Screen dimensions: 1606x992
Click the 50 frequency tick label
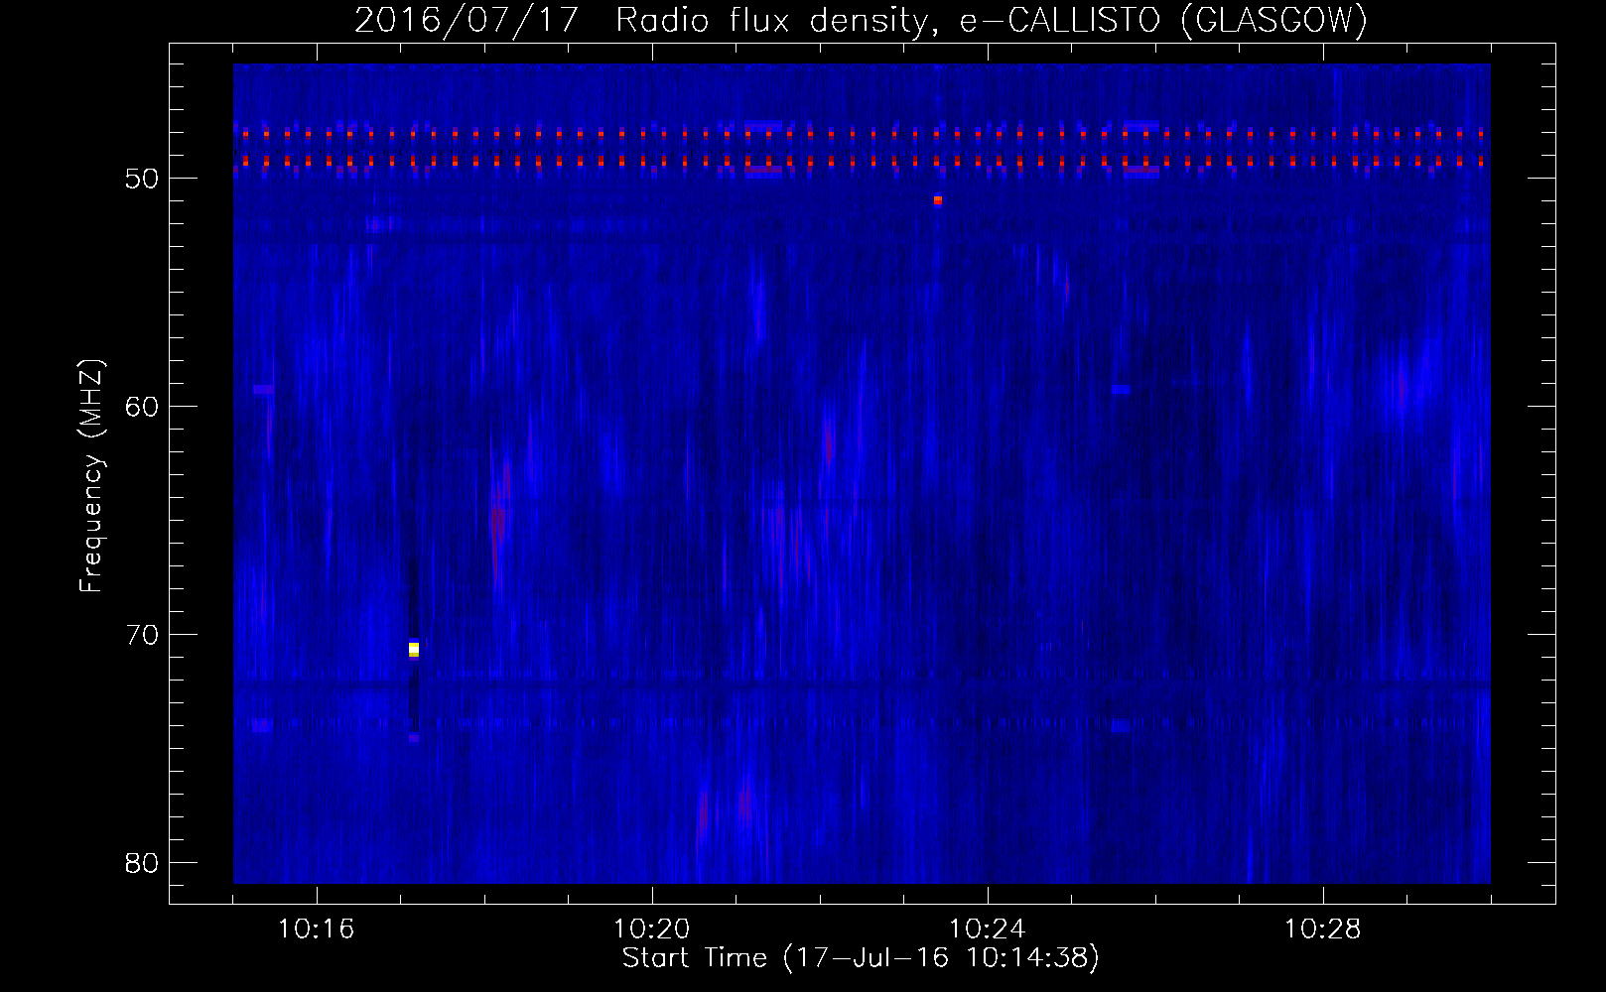click(x=142, y=179)
